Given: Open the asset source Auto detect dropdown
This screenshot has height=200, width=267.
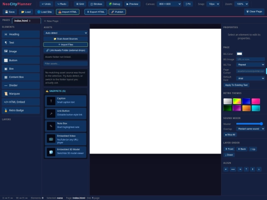Looking at the screenshot, I should tap(66, 33).
